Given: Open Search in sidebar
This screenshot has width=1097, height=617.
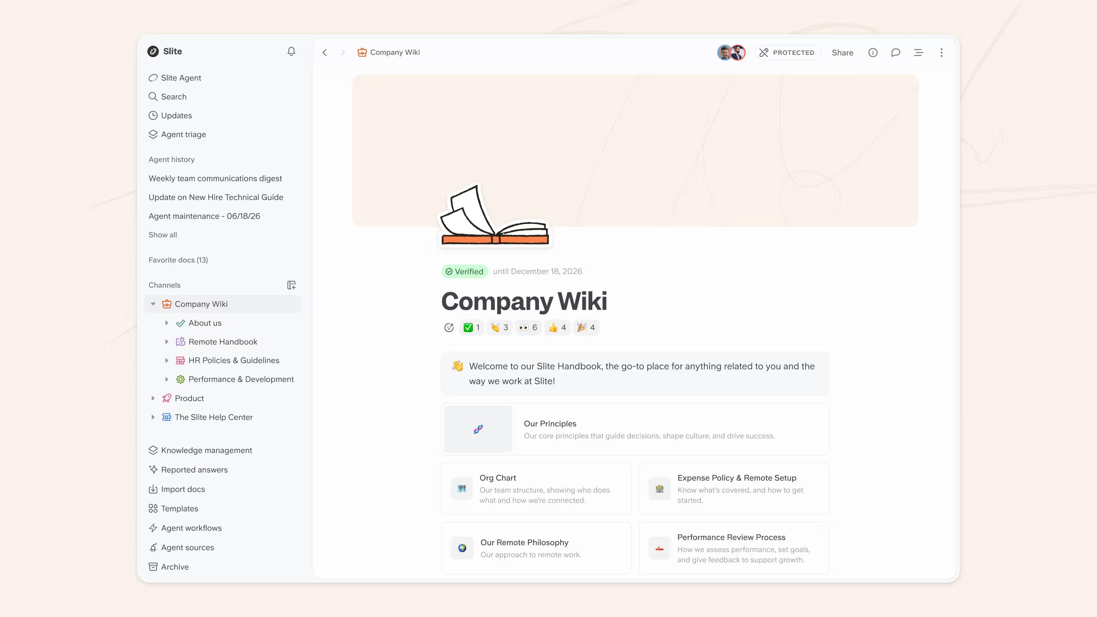Looking at the screenshot, I should (223, 97).
